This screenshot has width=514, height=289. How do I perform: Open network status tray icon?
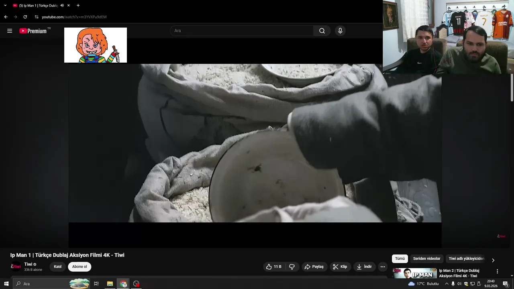click(472, 284)
